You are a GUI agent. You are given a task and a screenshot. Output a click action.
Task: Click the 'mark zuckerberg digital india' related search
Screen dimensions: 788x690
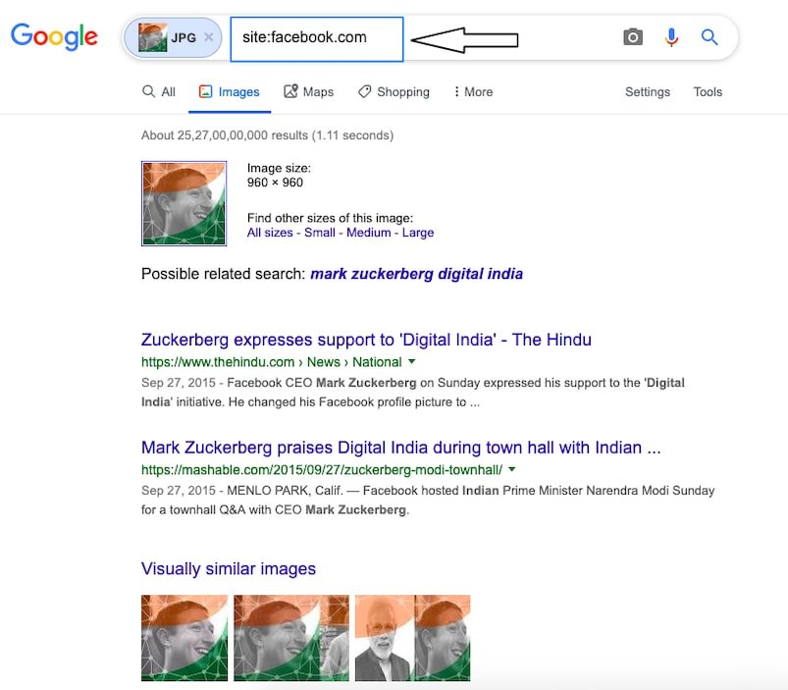pos(416,274)
